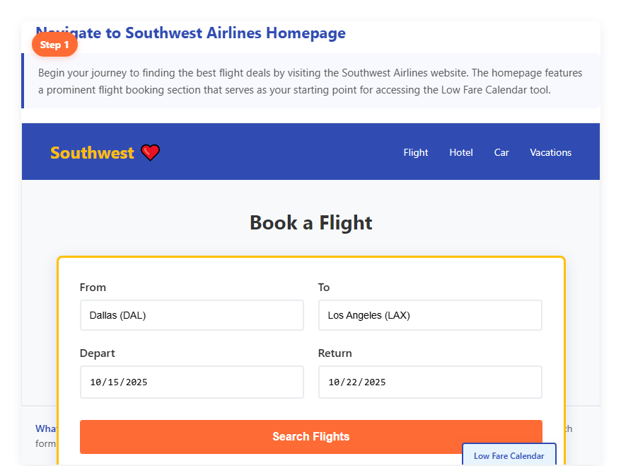Click the red heart logo icon
Screen dimensions: 621x466
point(150,152)
